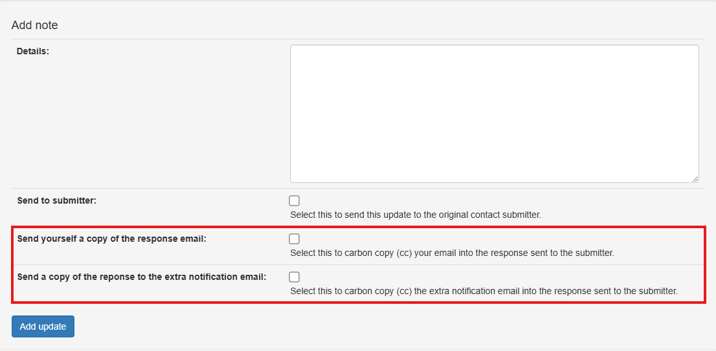The width and height of the screenshot is (716, 351).
Task: Click the 'Add note' section heading
Action: pyautogui.click(x=35, y=25)
